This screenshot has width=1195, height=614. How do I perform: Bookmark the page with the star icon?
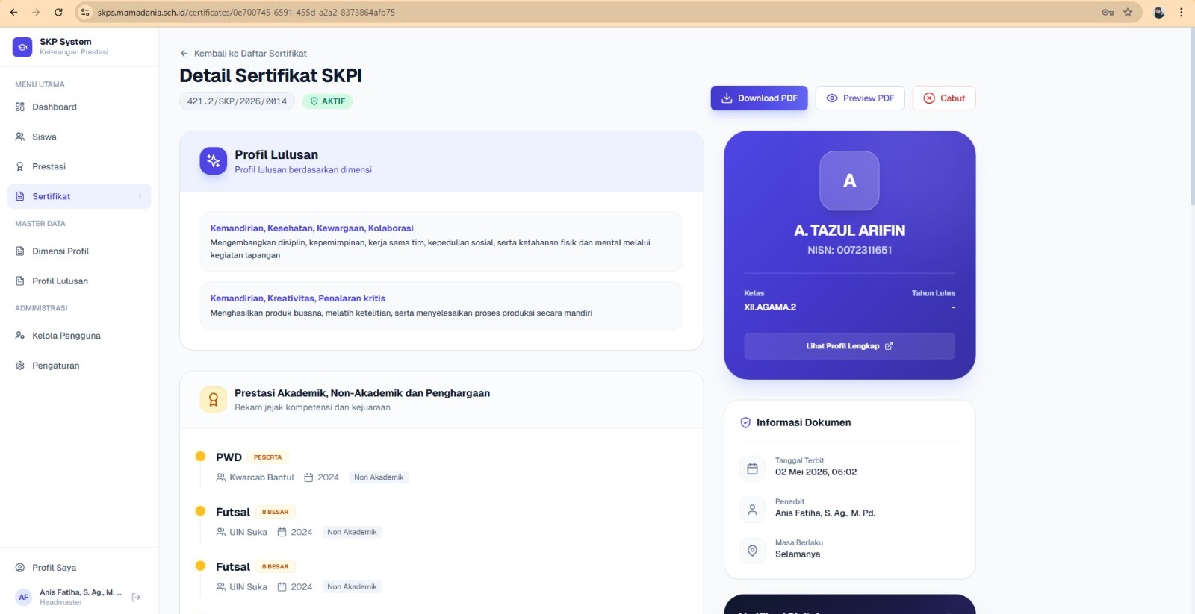tap(1128, 12)
